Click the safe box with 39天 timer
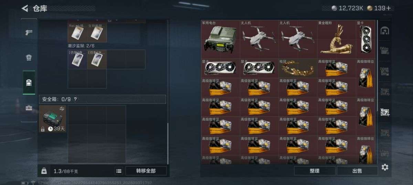Viewport: 413px width, 185px height. [x=53, y=119]
